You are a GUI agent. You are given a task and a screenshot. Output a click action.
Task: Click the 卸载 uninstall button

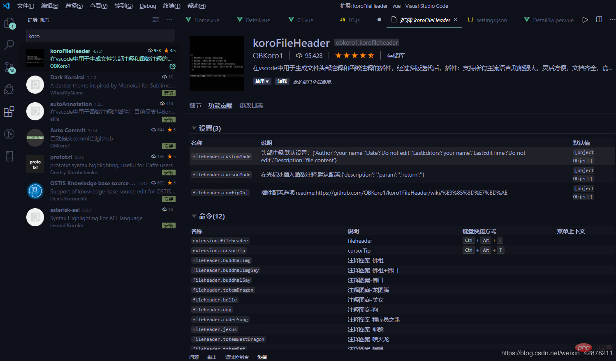point(282,81)
